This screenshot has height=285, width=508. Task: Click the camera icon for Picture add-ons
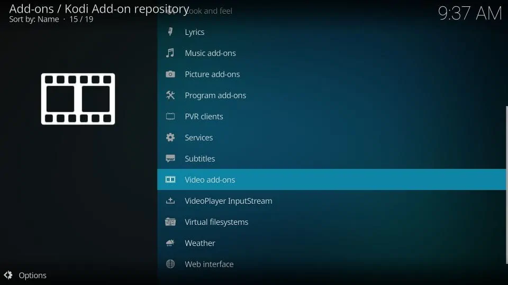[170, 74]
